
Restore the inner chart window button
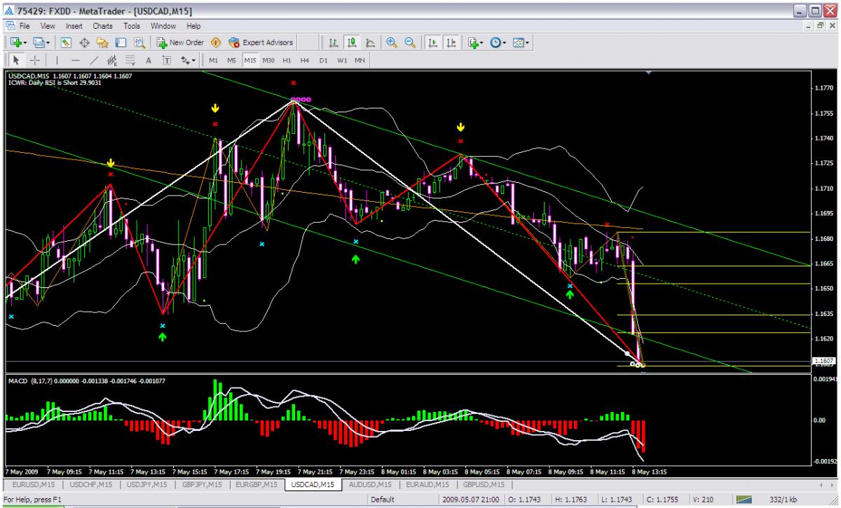(821, 26)
